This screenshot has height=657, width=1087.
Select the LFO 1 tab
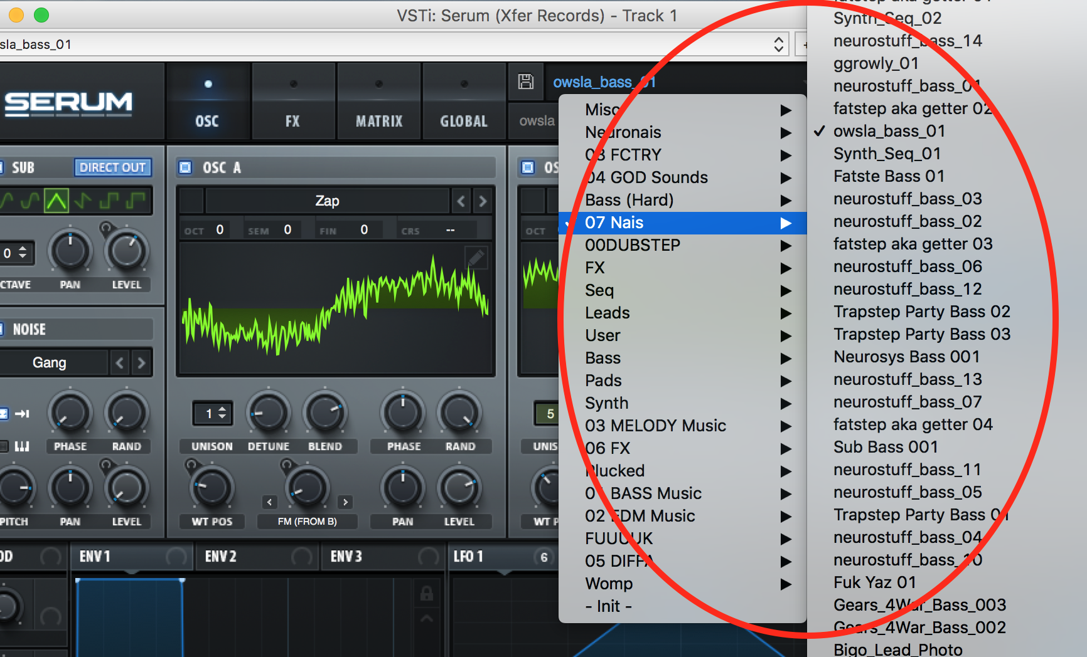pyautogui.click(x=503, y=557)
